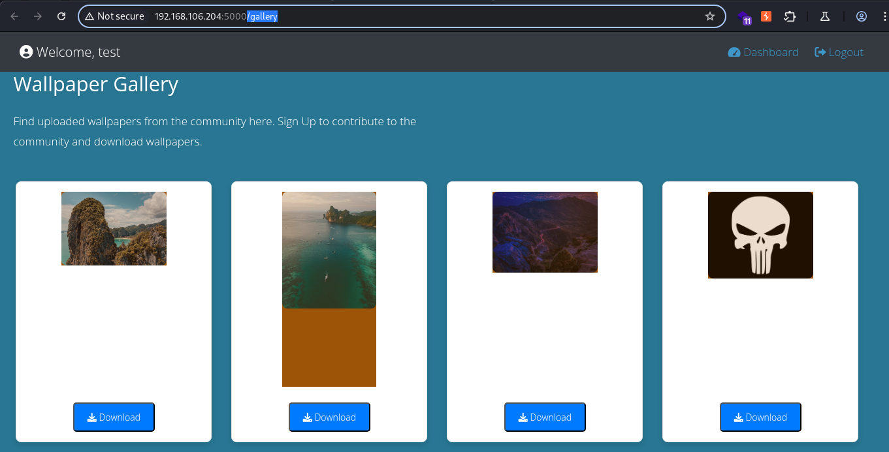The width and height of the screenshot is (889, 452).
Task: Go back with the browser back arrow
Action: point(14,16)
